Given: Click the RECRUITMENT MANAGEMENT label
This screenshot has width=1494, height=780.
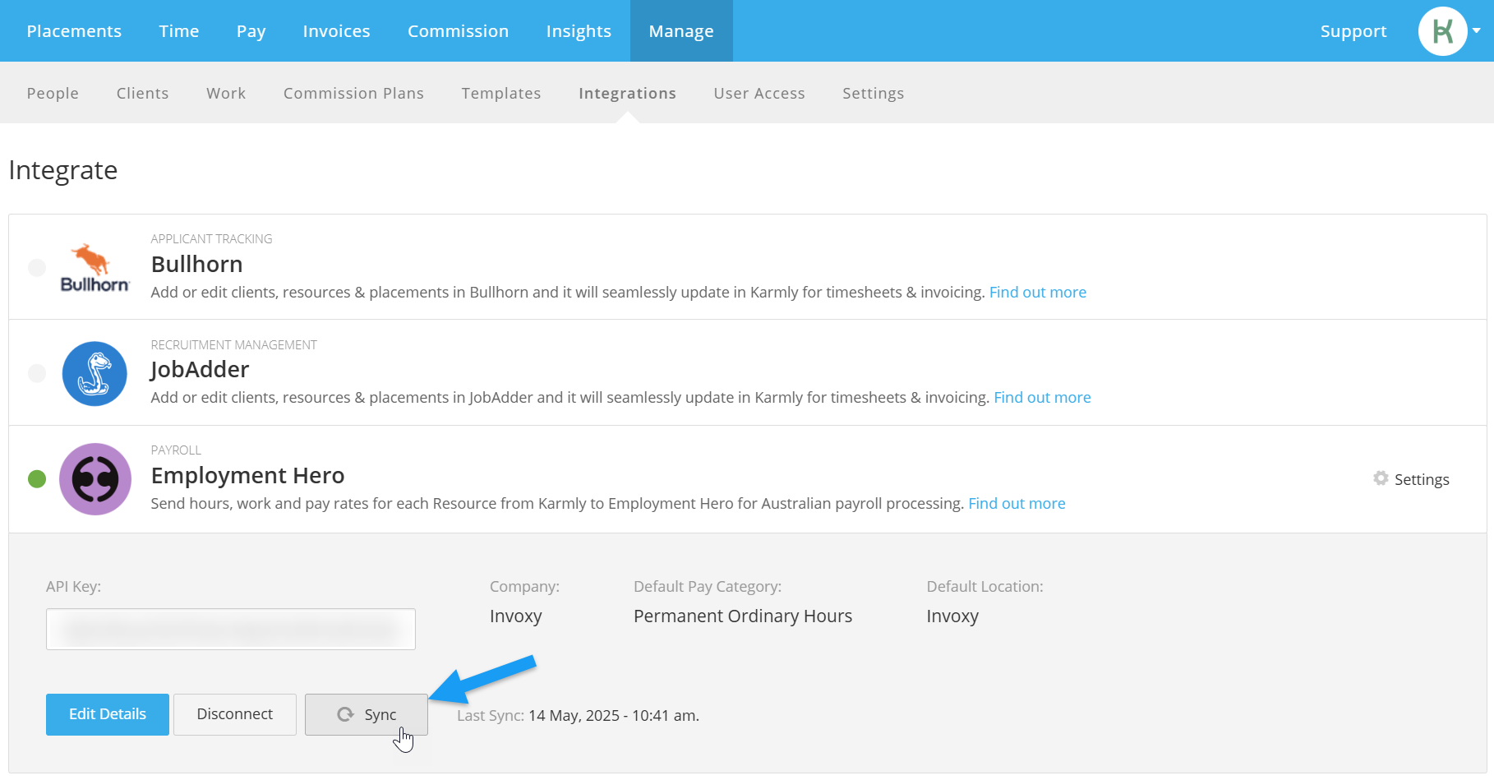Looking at the screenshot, I should pyautogui.click(x=233, y=344).
